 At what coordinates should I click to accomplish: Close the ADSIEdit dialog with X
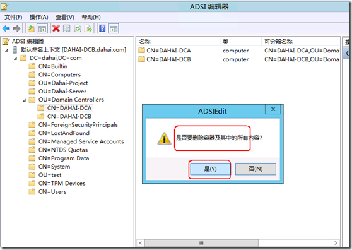coord(273,109)
